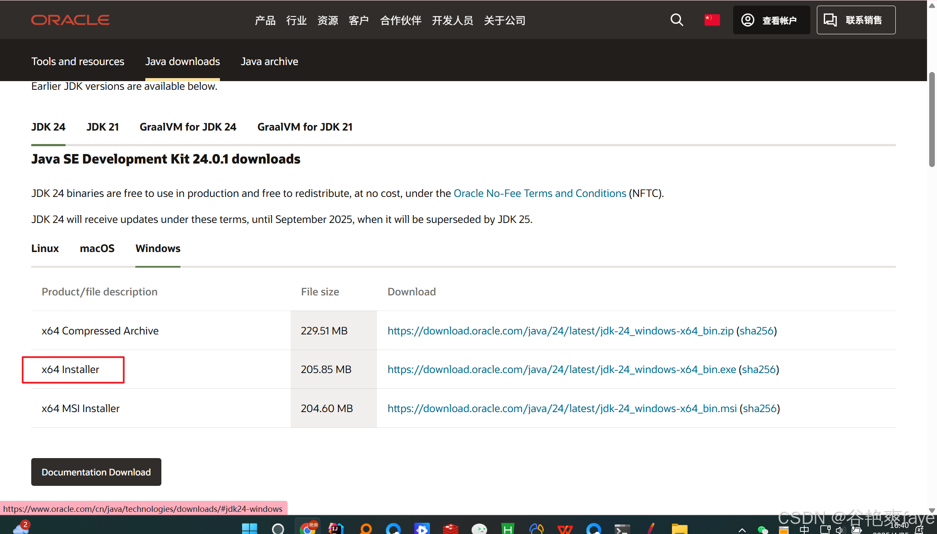Click the 联系销售 contact sales button
Screen dimensions: 937x534
856,20
